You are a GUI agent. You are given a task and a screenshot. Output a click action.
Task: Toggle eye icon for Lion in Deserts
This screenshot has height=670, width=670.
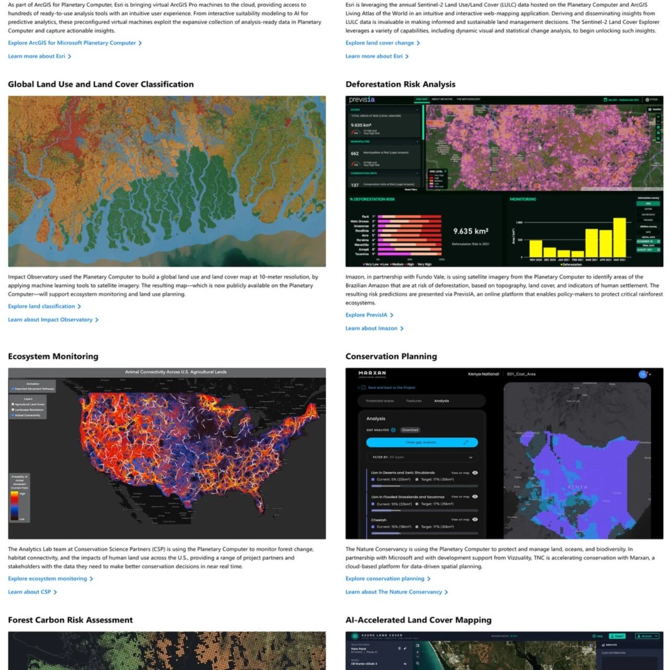[475, 472]
